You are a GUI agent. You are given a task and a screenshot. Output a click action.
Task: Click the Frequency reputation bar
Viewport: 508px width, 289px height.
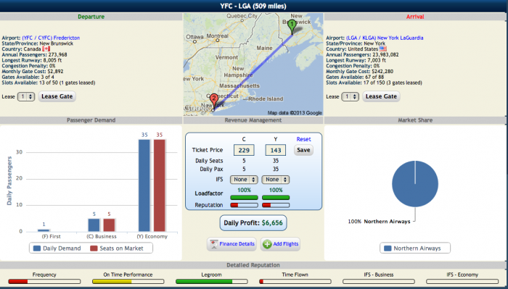click(x=44, y=282)
